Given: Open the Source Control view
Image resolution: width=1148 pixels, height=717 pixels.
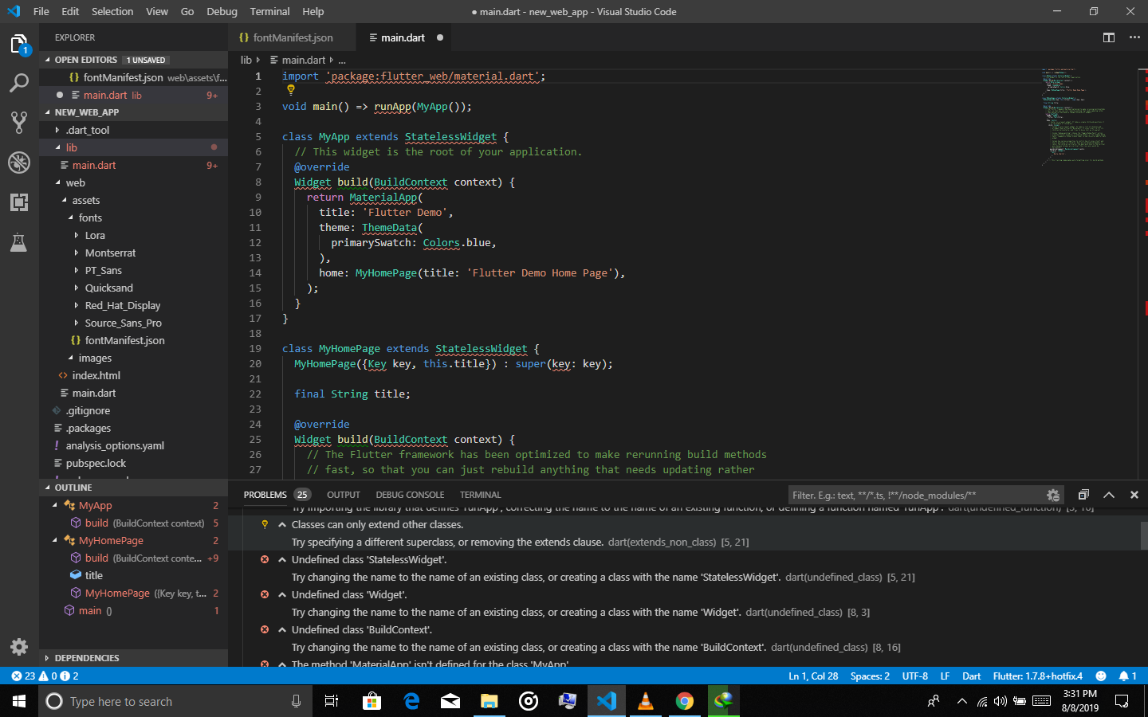Looking at the screenshot, I should click(19, 122).
